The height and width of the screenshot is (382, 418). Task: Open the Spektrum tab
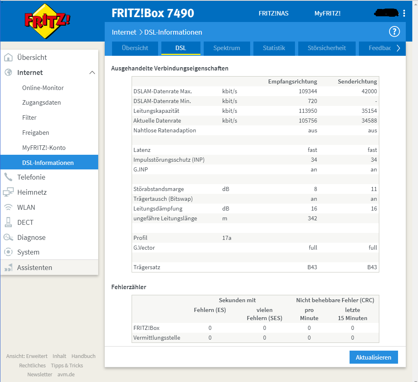click(227, 48)
